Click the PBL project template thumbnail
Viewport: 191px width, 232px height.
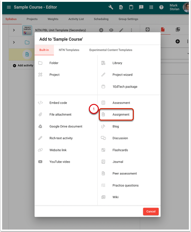(27, 30)
